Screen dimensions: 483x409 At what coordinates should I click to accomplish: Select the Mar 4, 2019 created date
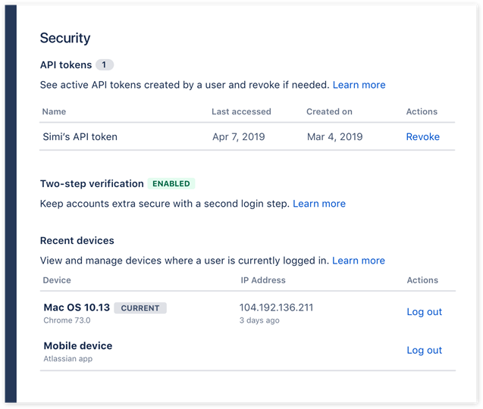[x=335, y=136]
